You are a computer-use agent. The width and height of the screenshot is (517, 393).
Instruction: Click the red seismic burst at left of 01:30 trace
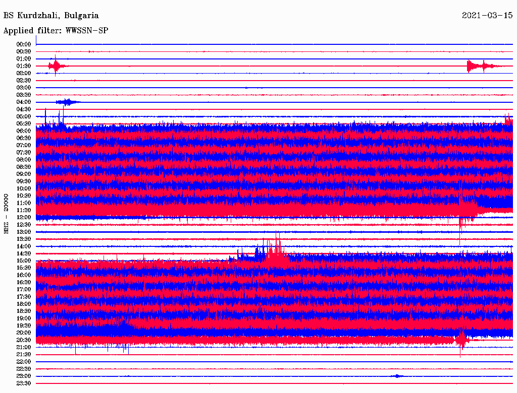56,66
